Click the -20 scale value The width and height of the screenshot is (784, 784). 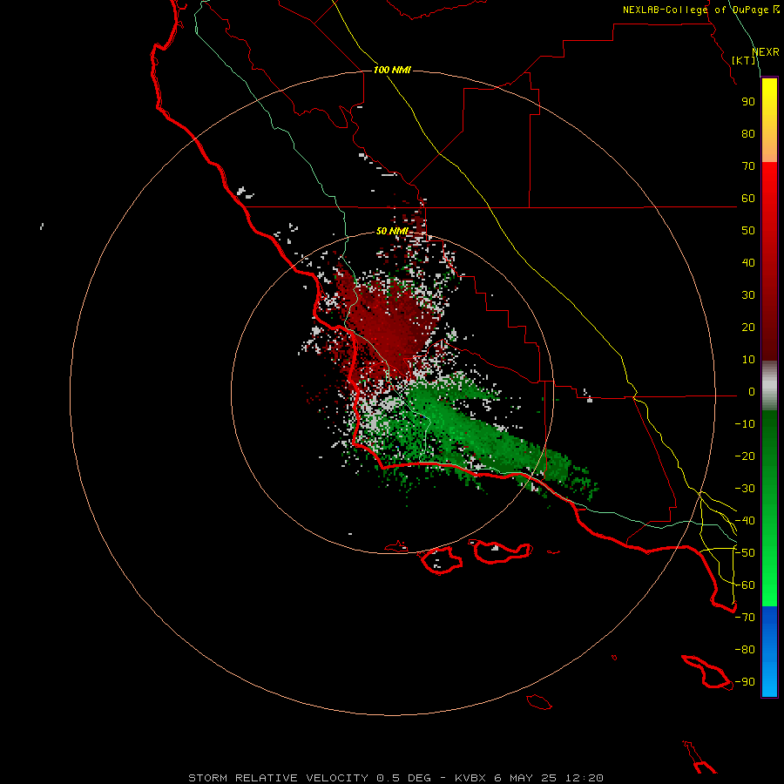(745, 456)
